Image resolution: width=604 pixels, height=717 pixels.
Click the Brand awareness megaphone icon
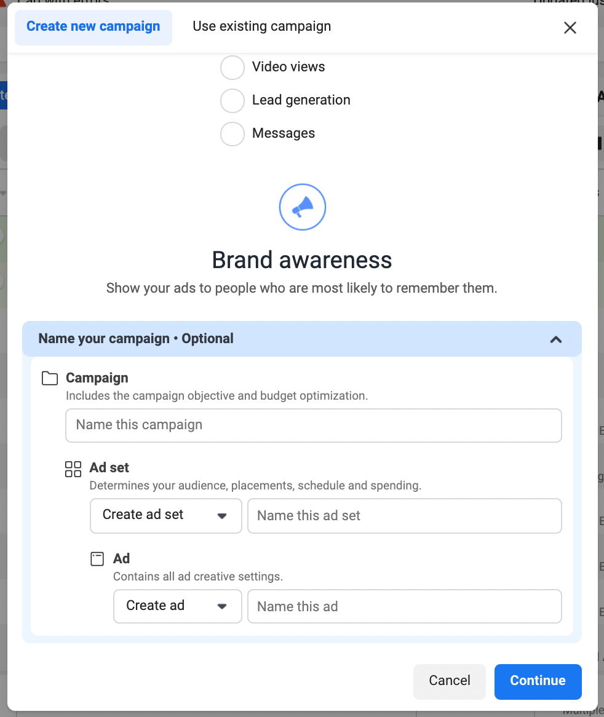pos(302,207)
